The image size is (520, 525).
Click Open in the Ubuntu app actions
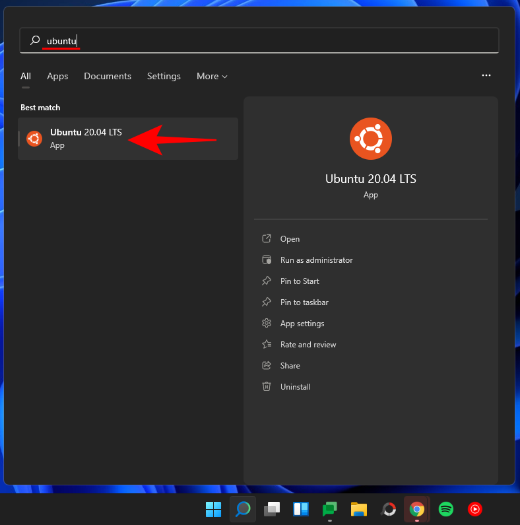coord(290,239)
